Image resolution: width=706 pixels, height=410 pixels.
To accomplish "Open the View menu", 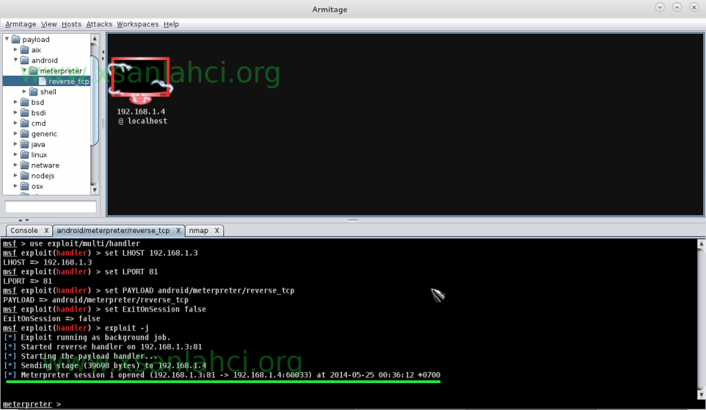I will 49,24.
